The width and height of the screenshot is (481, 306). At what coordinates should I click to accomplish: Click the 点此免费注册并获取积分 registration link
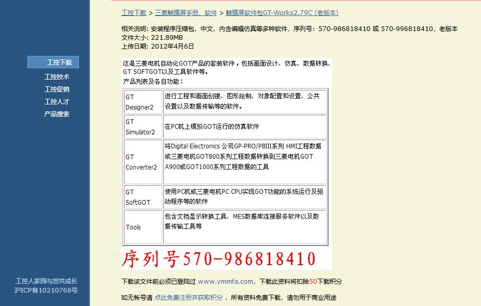click(x=189, y=298)
